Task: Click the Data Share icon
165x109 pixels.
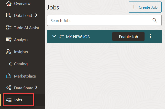Action: coord(9,88)
